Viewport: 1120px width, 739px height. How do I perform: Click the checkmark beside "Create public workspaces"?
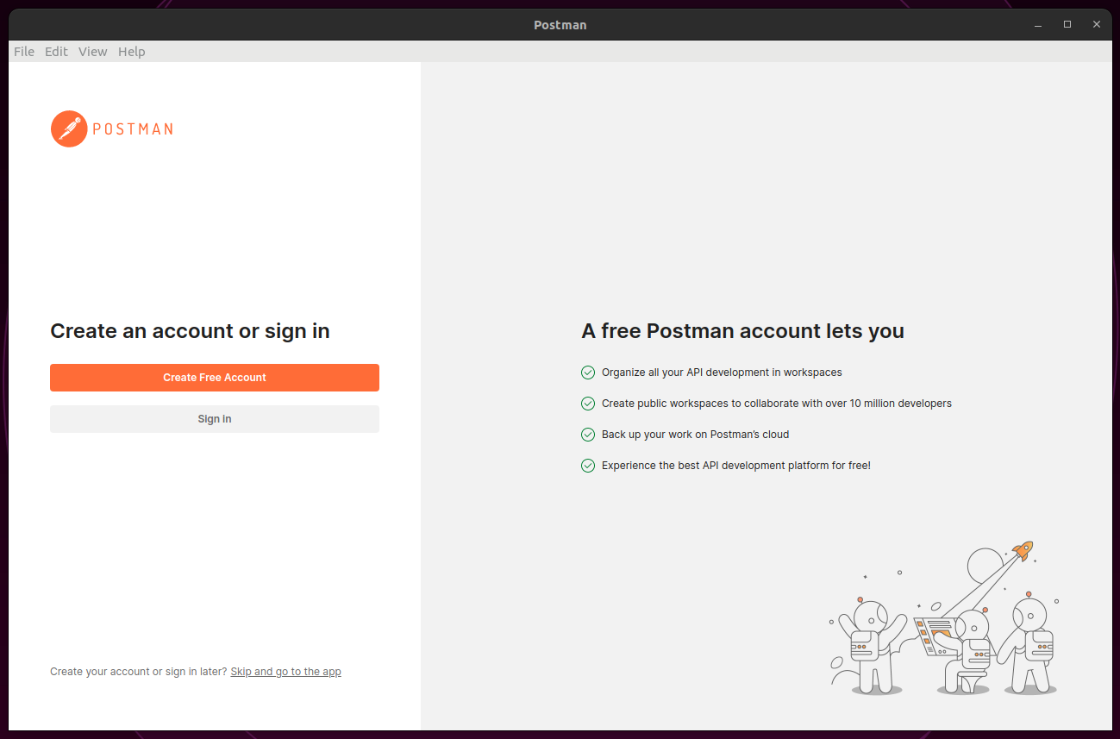588,403
